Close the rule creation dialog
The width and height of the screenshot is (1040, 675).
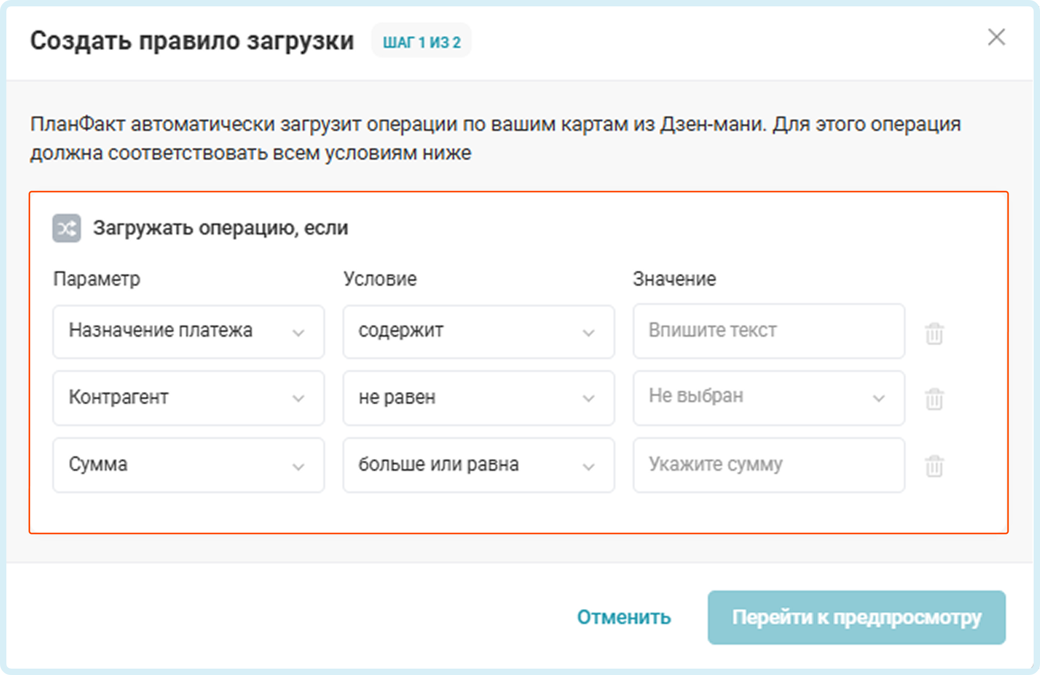996,37
